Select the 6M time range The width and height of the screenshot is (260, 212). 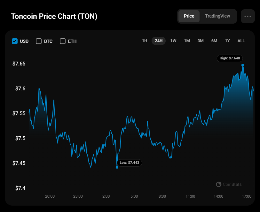coord(214,41)
